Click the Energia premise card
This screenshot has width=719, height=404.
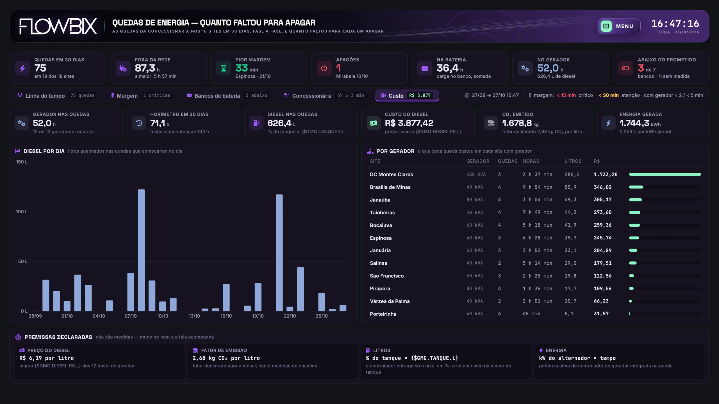click(619, 361)
